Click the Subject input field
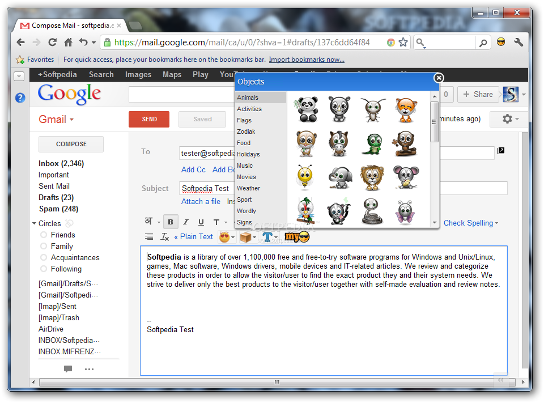544x403 pixels. coord(343,188)
